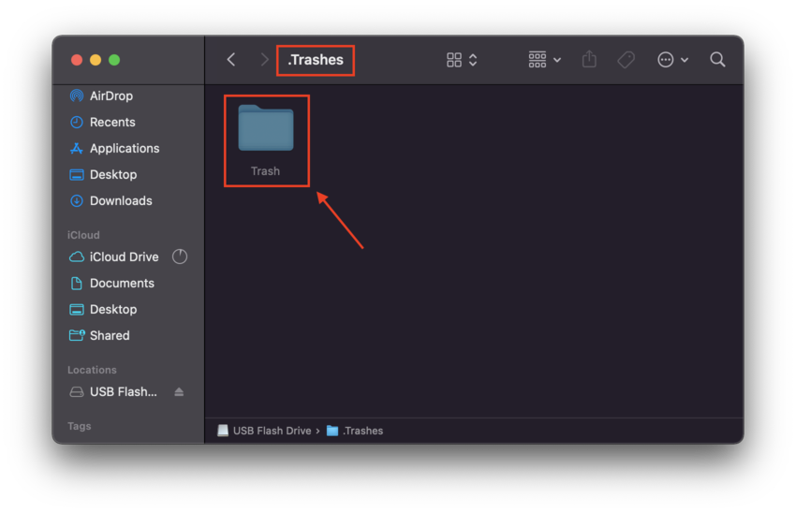Image resolution: width=796 pixels, height=513 pixels.
Task: Click the Documents page icon
Action: (77, 283)
